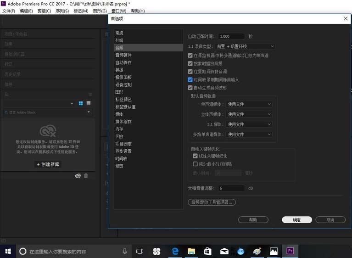Click the four-petal fan taskbar icon
The height and width of the screenshot is (258, 352).
[x=156, y=251]
